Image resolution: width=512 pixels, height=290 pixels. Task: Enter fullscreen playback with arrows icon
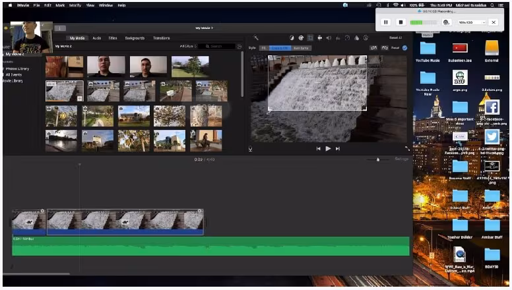[407, 148]
